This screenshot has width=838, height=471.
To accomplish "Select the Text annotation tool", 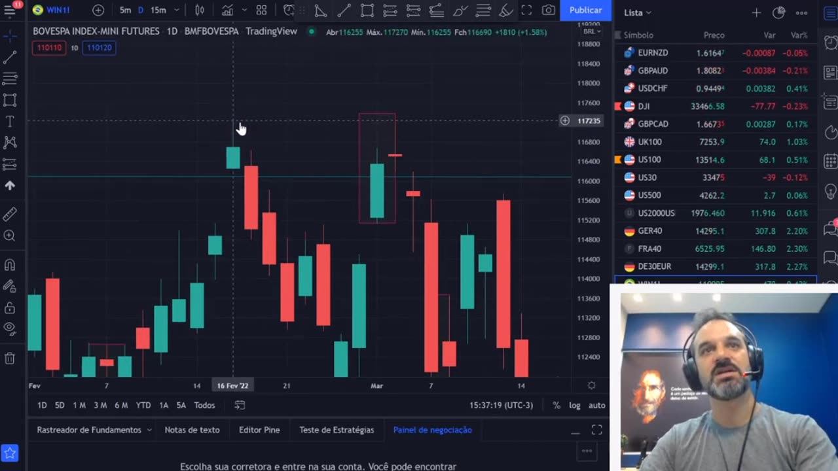I will tap(10, 122).
